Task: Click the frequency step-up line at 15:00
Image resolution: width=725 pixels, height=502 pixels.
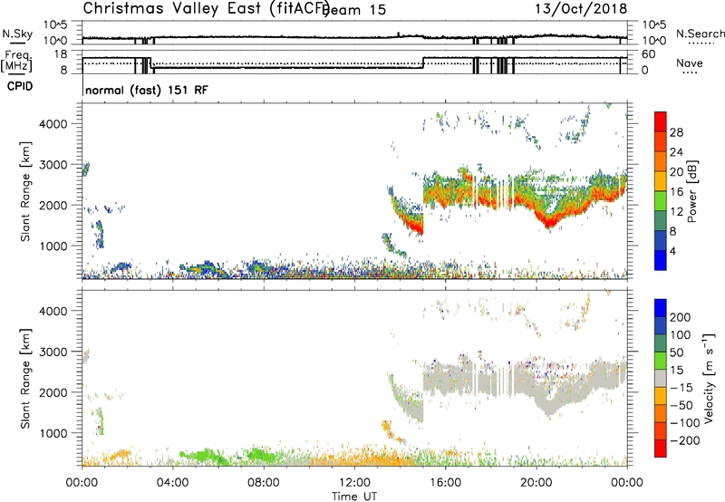Action: 423,63
